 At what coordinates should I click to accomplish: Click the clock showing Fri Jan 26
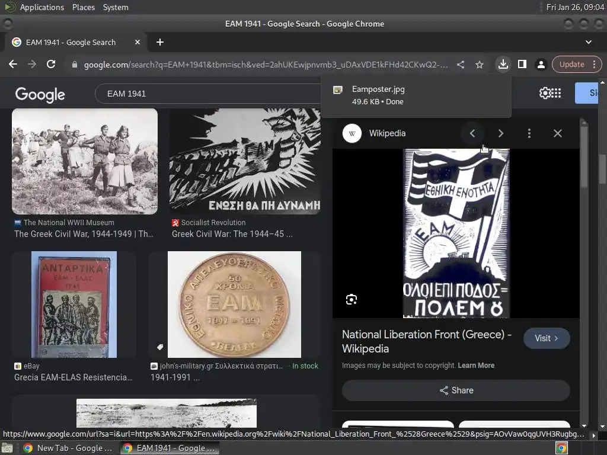575,7
